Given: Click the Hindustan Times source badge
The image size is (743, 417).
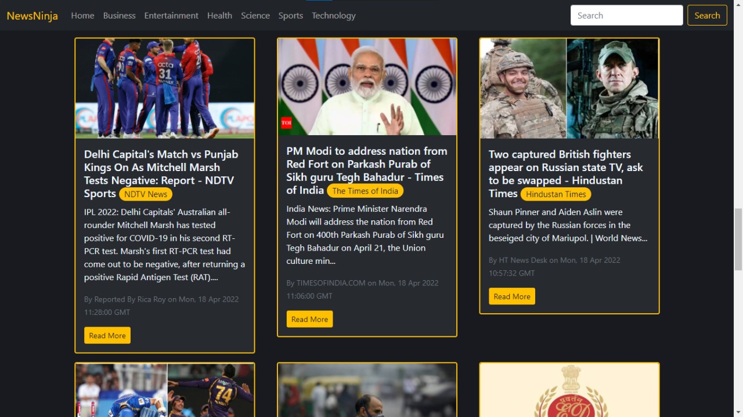Looking at the screenshot, I should point(556,194).
